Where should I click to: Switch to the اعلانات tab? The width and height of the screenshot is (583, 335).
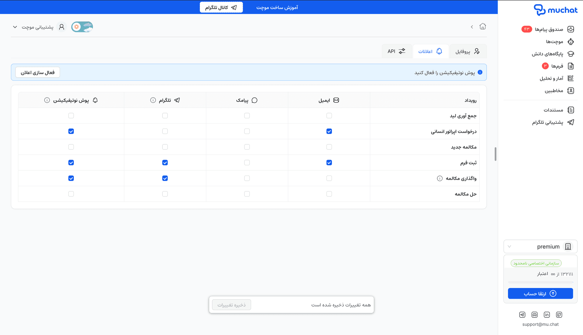[430, 51]
